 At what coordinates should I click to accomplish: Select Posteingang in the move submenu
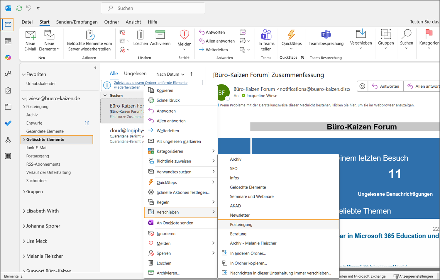(x=241, y=225)
